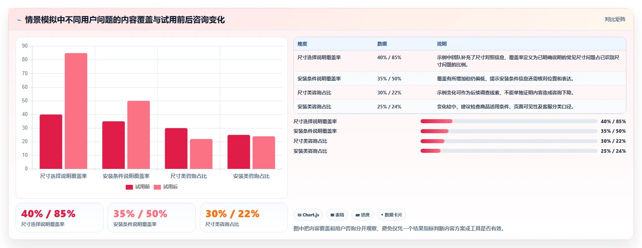Click the table description starting 示例变化可作为后续调查线索
The height and width of the screenshot is (248, 642).
coord(505,93)
